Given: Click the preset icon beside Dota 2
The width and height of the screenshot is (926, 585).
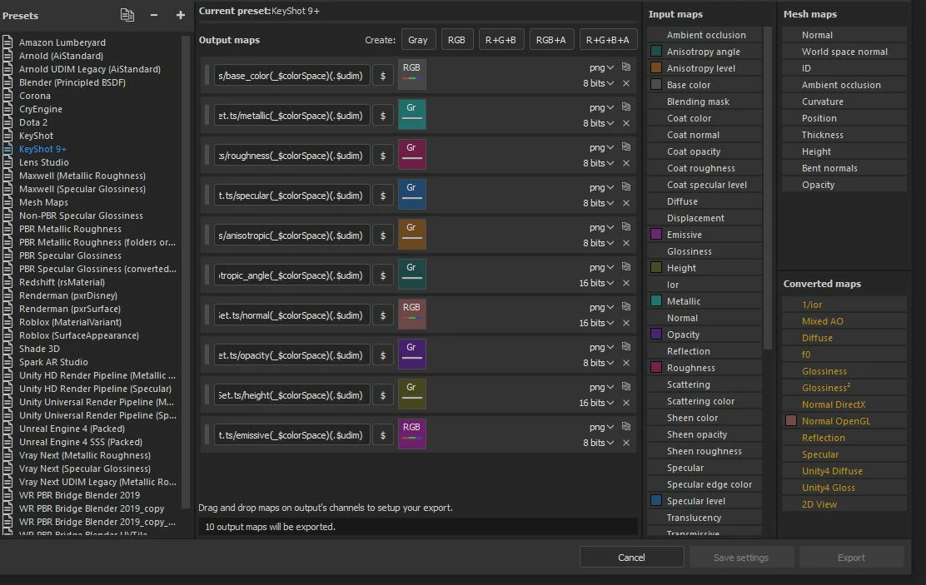Looking at the screenshot, I should [x=7, y=122].
